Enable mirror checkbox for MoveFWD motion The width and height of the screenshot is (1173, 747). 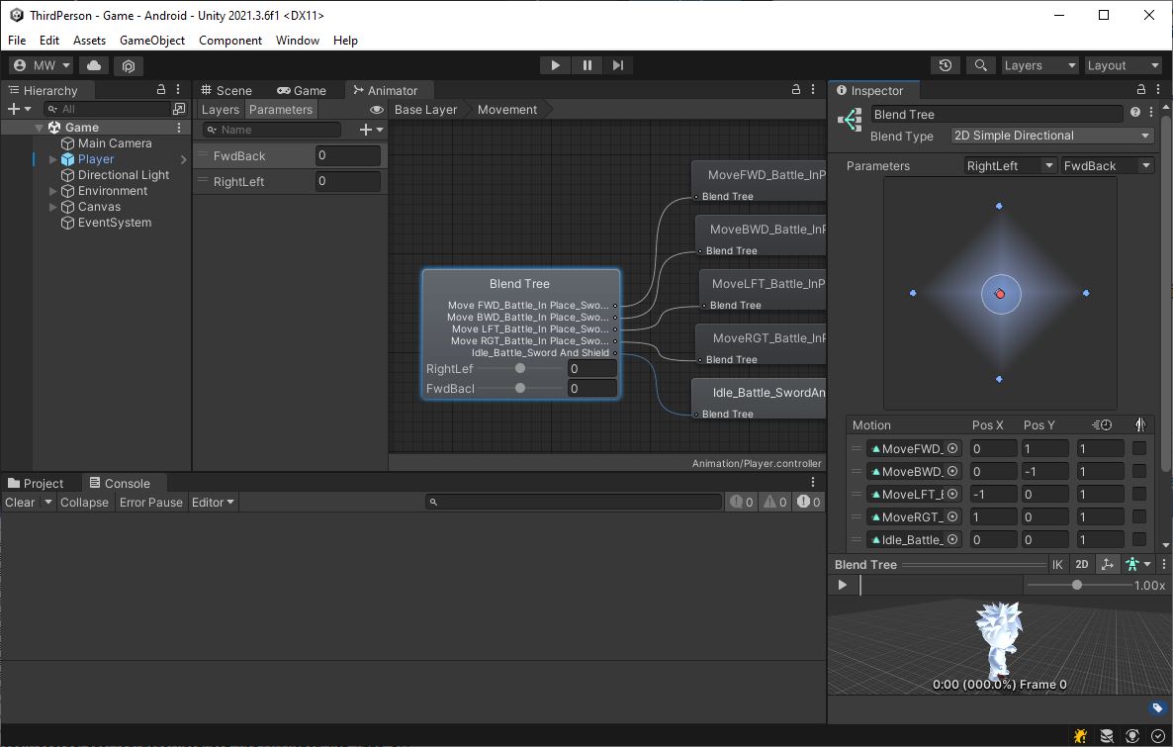coord(1139,449)
